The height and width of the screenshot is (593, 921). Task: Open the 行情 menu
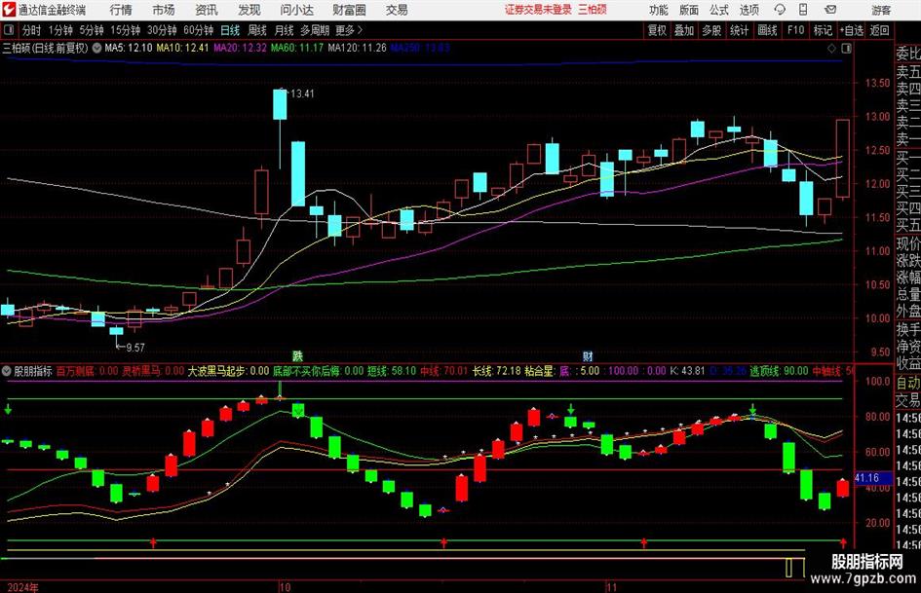point(121,10)
